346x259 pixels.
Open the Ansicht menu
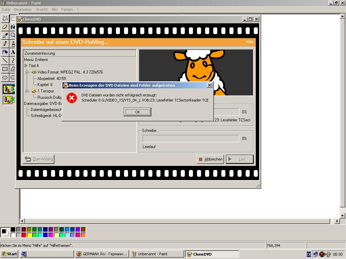[42, 9]
